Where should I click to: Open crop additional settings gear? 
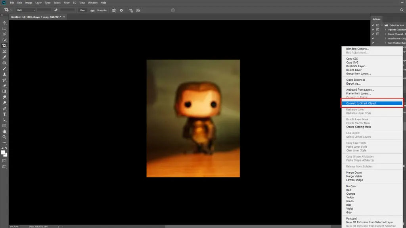pos(121,10)
